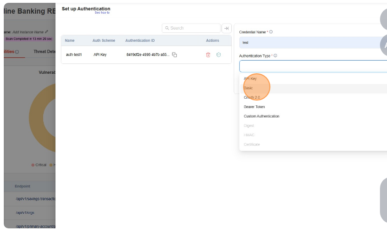Viewport: 387px width, 234px height.
Task: Pick OAuth 2.0 from the type list
Action: point(252,97)
